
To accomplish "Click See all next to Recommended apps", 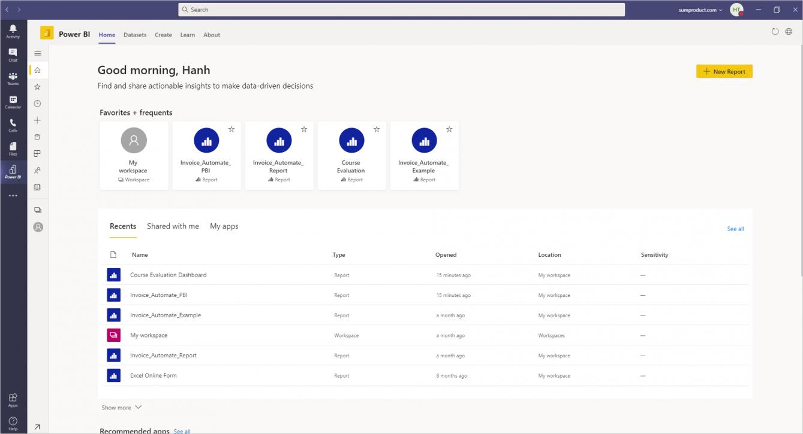I will coord(182,431).
